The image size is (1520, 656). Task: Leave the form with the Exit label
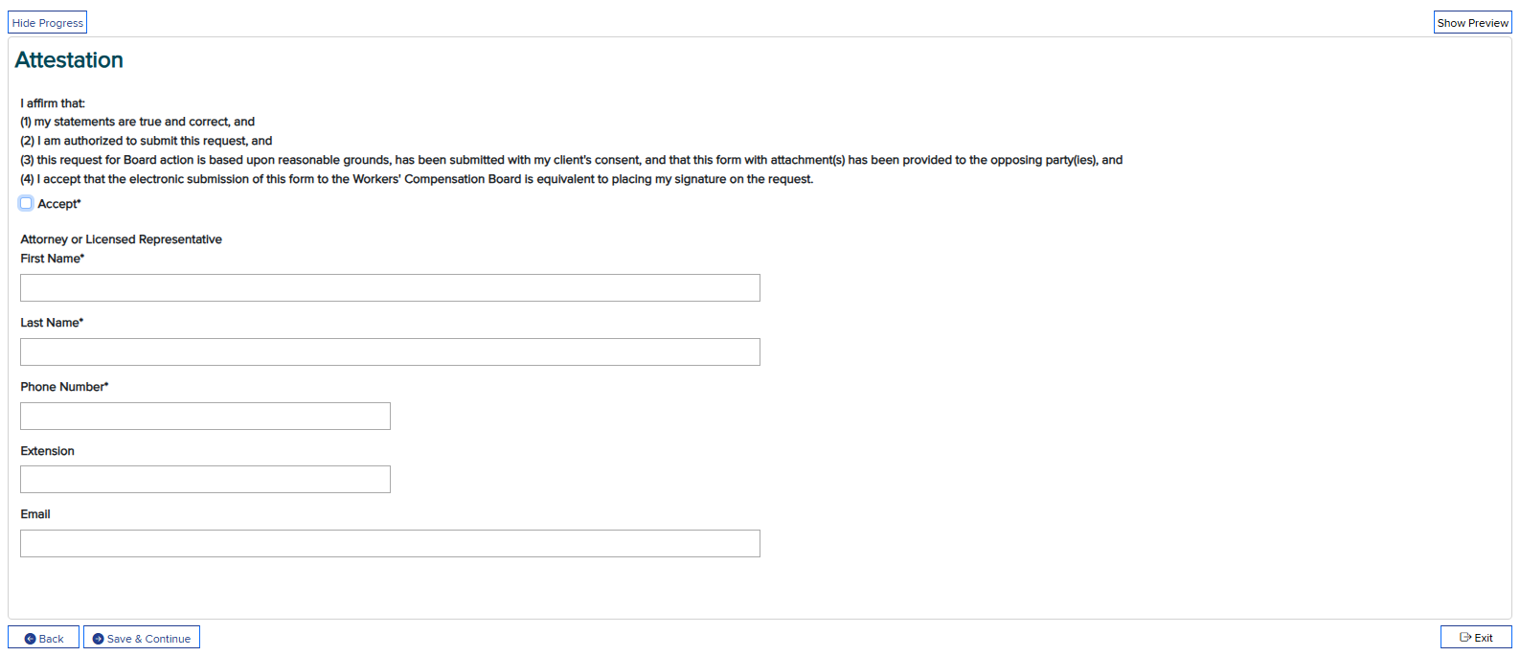point(1484,638)
